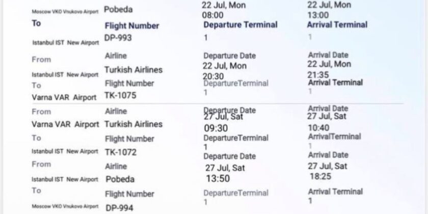The width and height of the screenshot is (428, 214).
Task: Click the 18:25 arrival time
Action: (321, 176)
